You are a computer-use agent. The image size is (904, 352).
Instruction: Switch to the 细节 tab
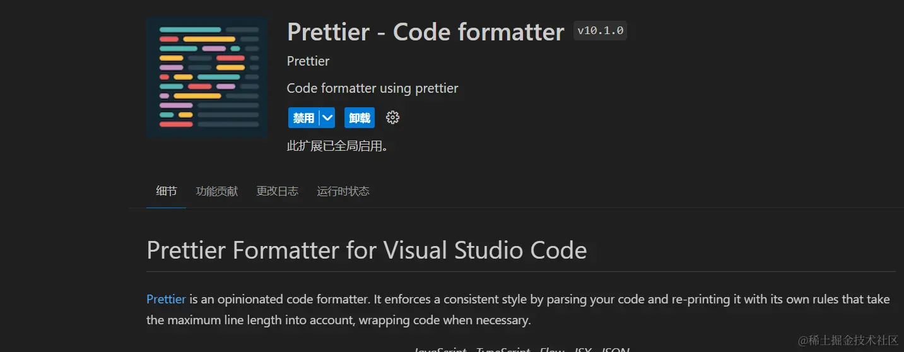pyautogui.click(x=167, y=191)
